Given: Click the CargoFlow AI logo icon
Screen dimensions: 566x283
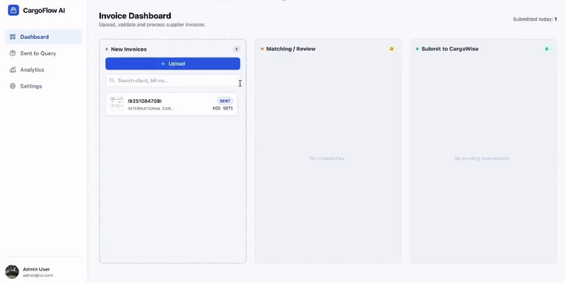Looking at the screenshot, I should [14, 10].
